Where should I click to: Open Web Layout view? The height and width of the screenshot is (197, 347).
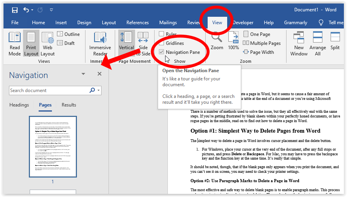(x=48, y=44)
